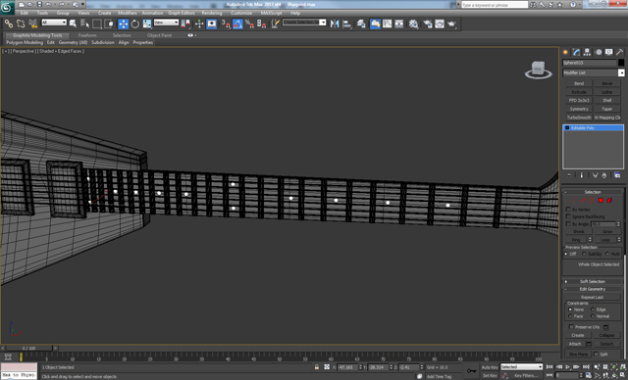Apply the TurboSmooth modifier button

click(579, 118)
